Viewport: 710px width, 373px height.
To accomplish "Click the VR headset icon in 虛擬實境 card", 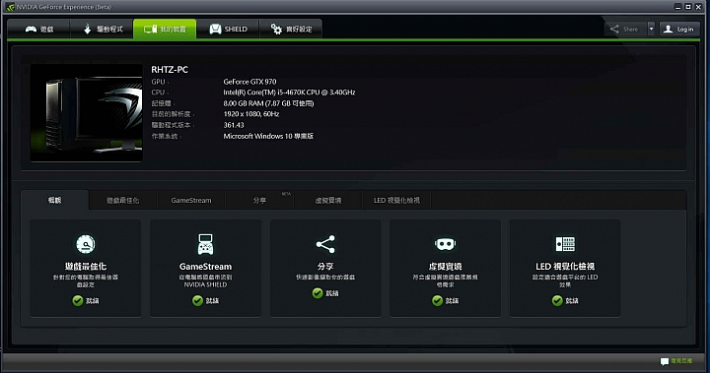I will (x=445, y=245).
